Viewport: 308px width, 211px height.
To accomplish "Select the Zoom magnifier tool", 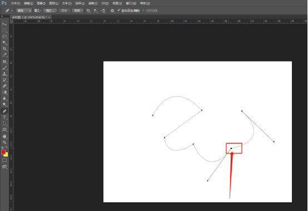I will pos(4,142).
